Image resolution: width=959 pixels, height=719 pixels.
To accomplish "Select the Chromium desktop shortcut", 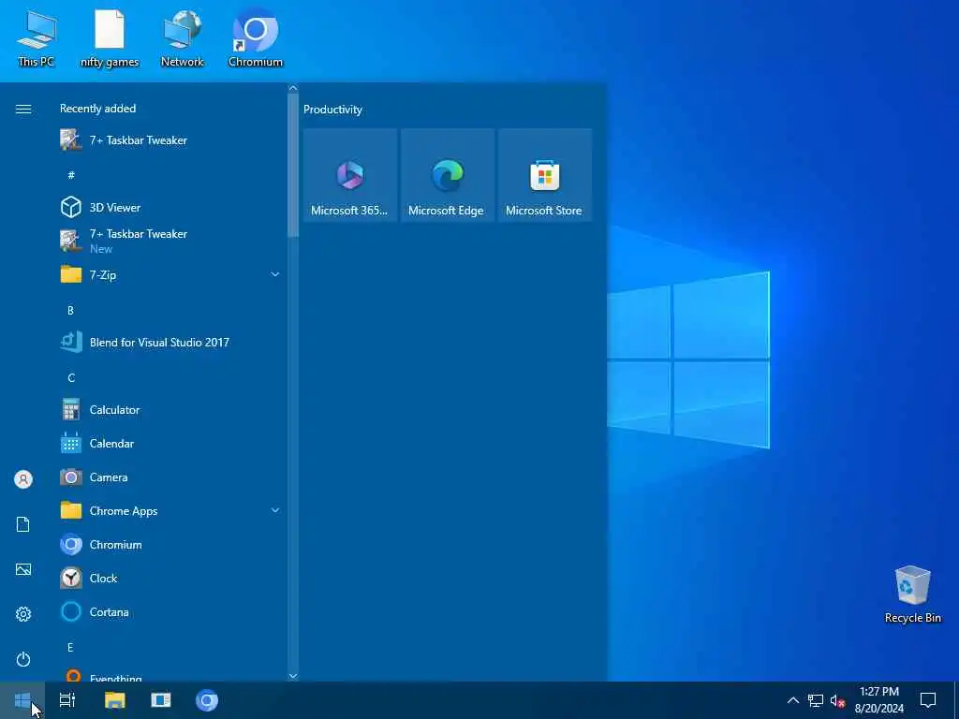I will [x=256, y=38].
